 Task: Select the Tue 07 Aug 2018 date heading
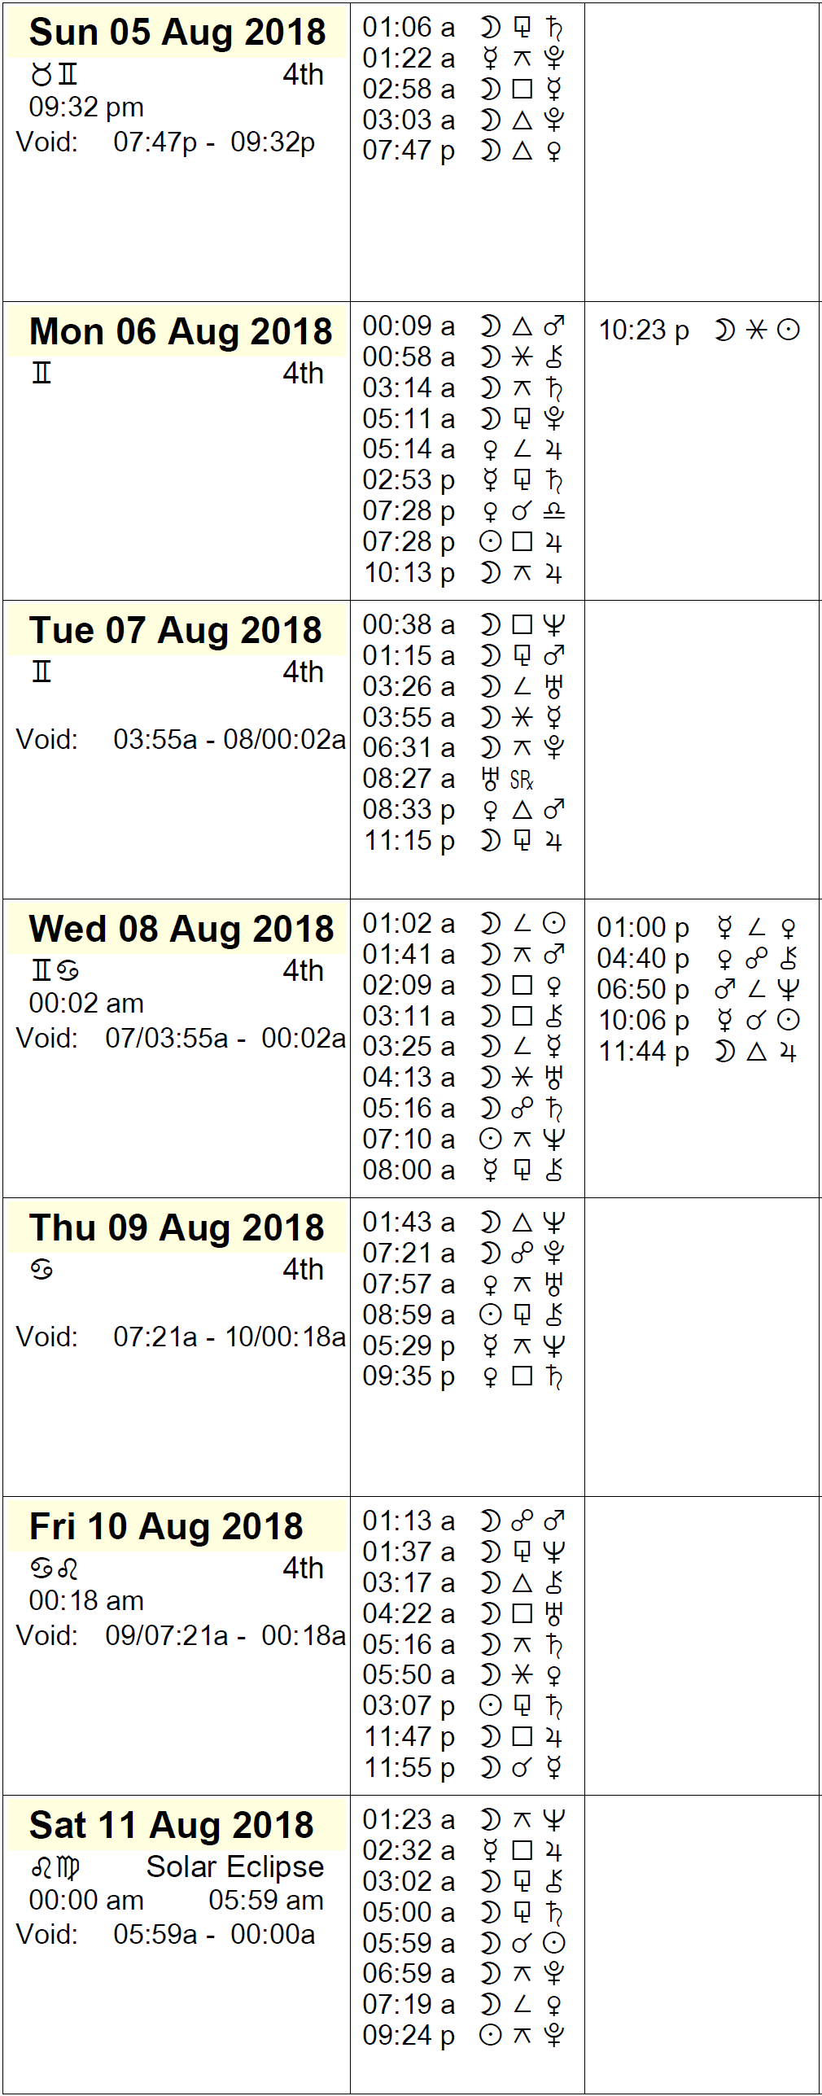pos(176,631)
